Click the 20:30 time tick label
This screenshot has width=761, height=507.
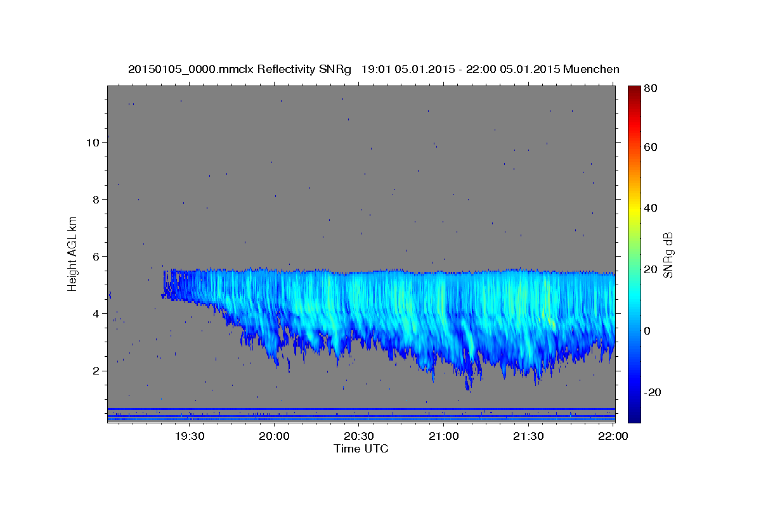point(359,436)
